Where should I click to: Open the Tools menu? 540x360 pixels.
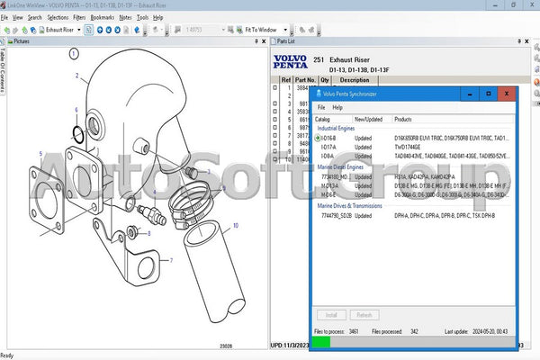[142, 18]
